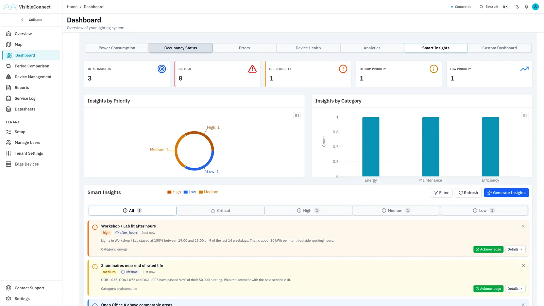544x306 pixels.
Task: Open Map in the sidebar
Action: (x=31, y=45)
